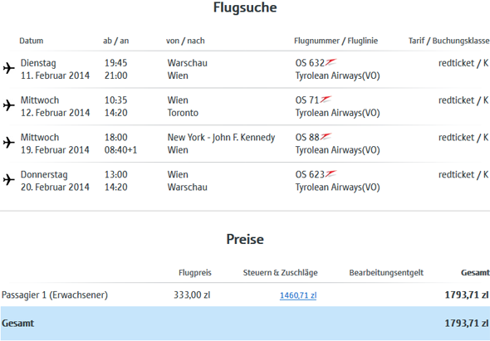Click the grand total 1793,71 zl in the blue row

point(467,324)
